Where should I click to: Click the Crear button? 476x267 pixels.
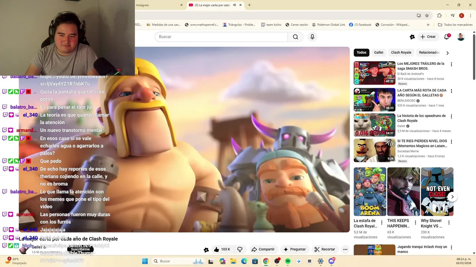click(428, 37)
